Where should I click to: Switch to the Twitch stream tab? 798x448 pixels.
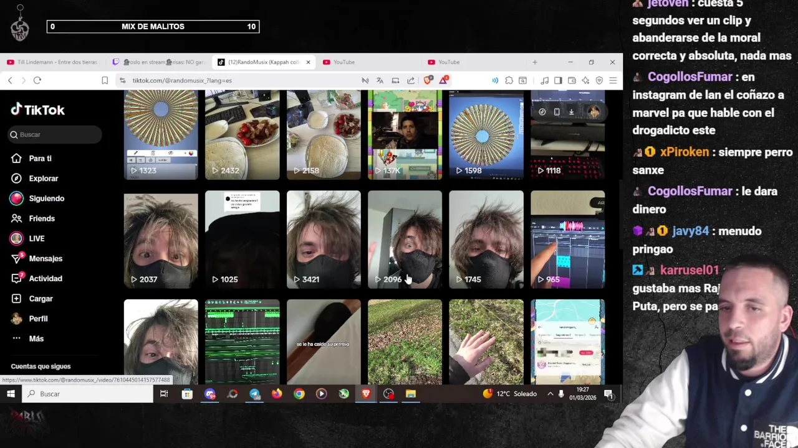[x=159, y=62]
